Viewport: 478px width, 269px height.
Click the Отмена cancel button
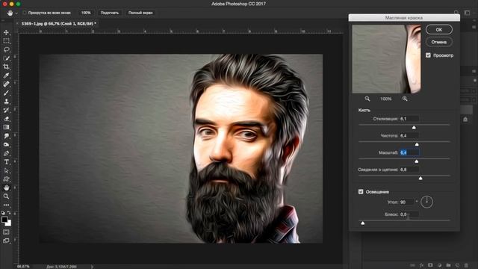pos(439,42)
